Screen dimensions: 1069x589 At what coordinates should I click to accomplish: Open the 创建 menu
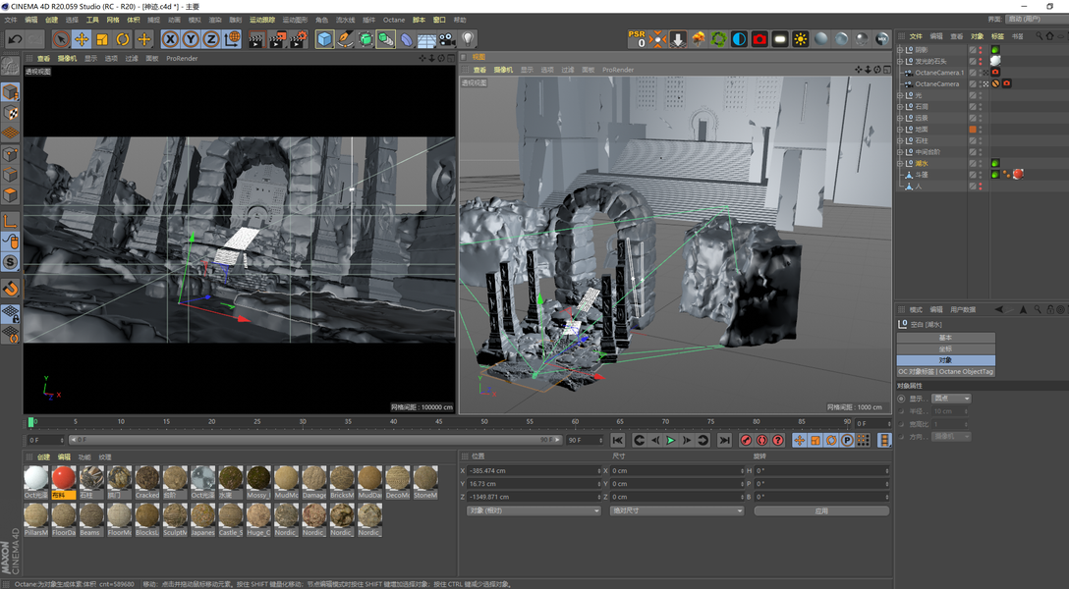[x=52, y=20]
